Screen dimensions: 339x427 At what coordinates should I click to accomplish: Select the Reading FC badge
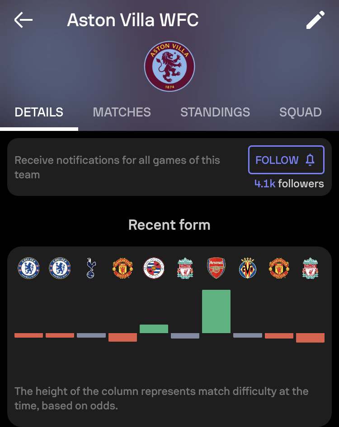154,268
